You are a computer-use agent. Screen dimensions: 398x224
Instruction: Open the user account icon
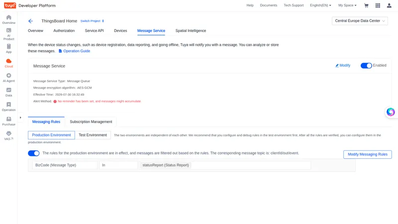click(389, 5)
